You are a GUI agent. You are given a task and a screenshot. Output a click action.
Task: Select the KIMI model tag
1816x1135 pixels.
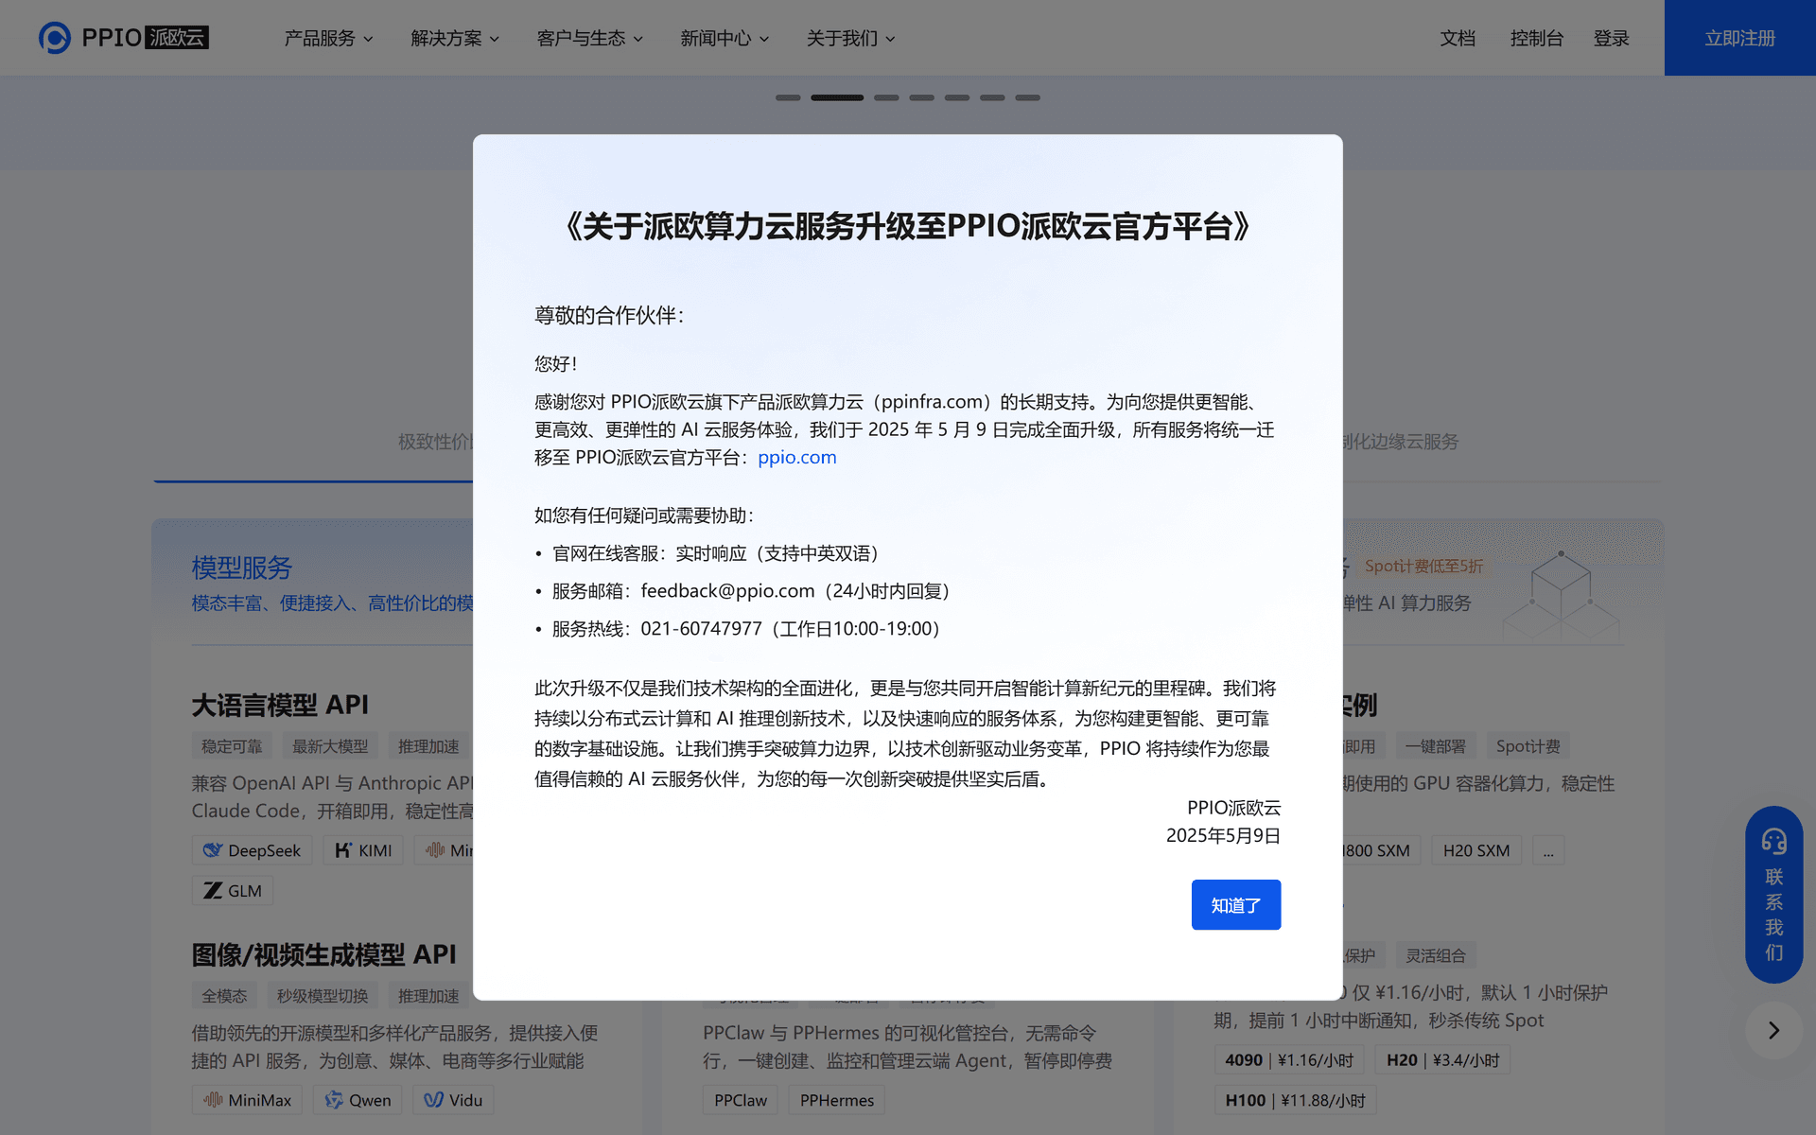[x=363, y=850]
